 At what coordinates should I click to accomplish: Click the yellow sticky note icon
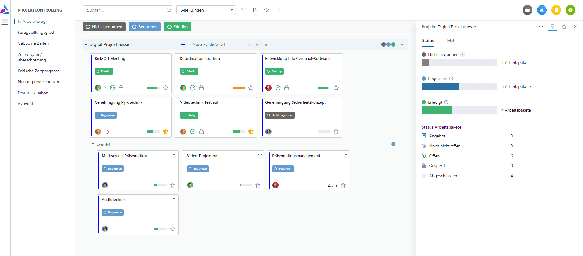[x=556, y=10]
